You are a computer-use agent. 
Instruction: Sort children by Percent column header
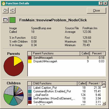(95, 83)
